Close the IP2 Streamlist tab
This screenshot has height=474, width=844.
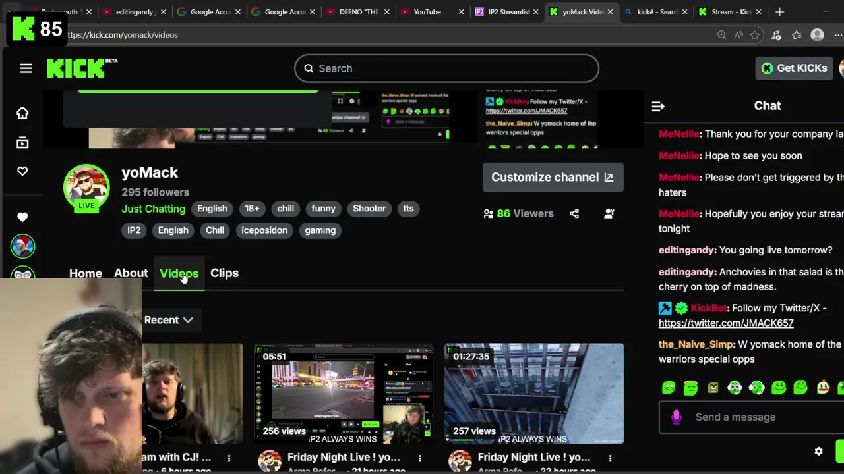[x=536, y=12]
